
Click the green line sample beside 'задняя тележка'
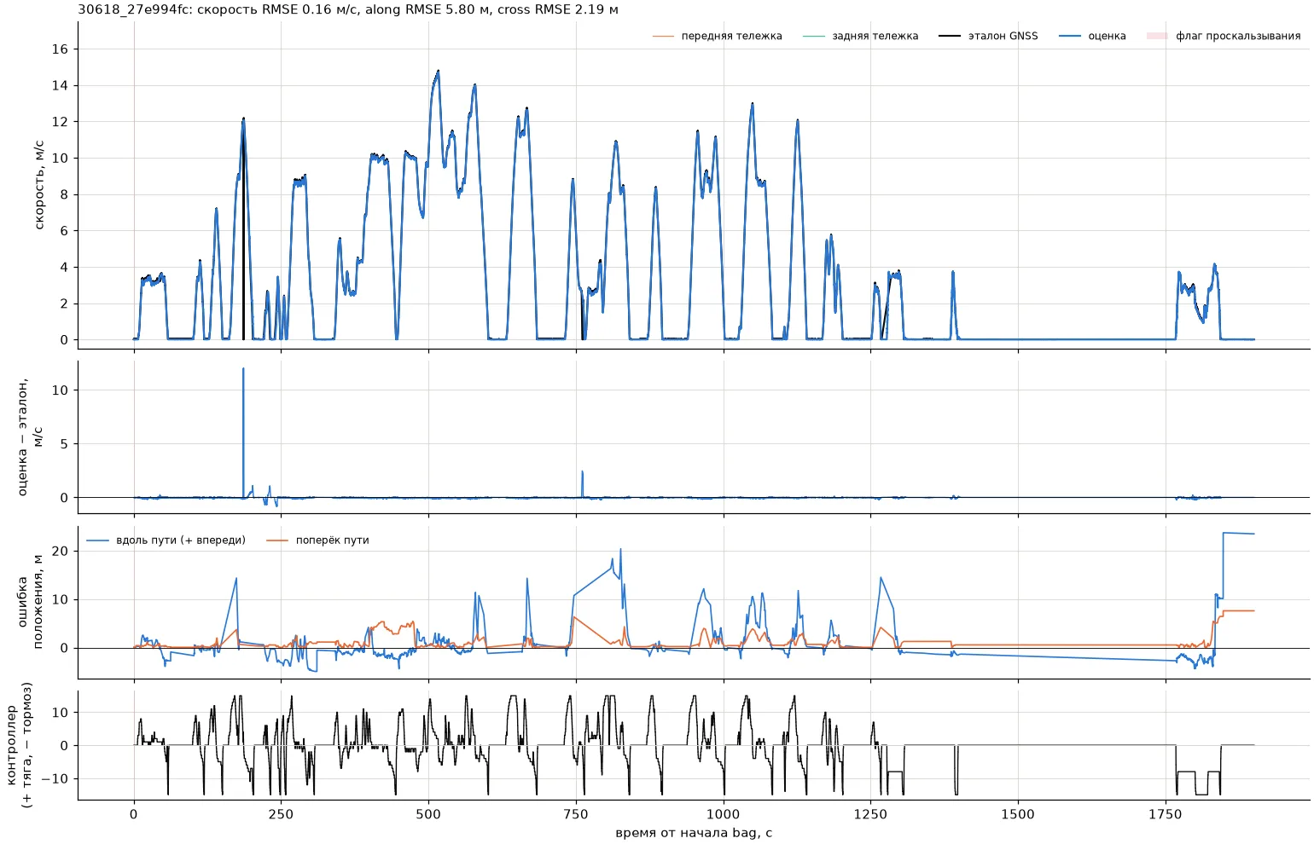(x=814, y=36)
